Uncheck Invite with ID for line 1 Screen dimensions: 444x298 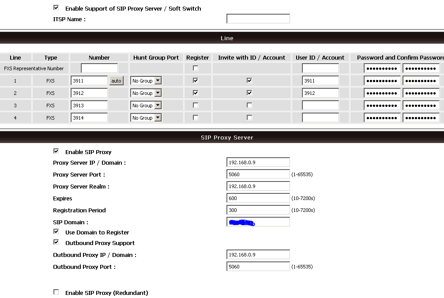249,81
